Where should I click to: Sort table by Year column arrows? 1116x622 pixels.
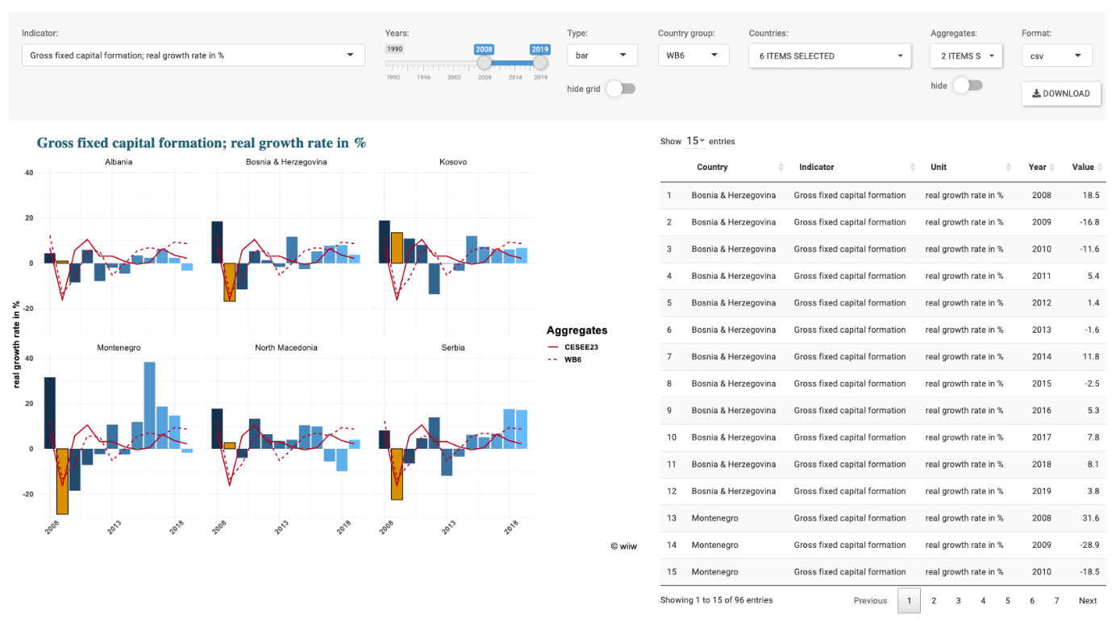(1052, 167)
